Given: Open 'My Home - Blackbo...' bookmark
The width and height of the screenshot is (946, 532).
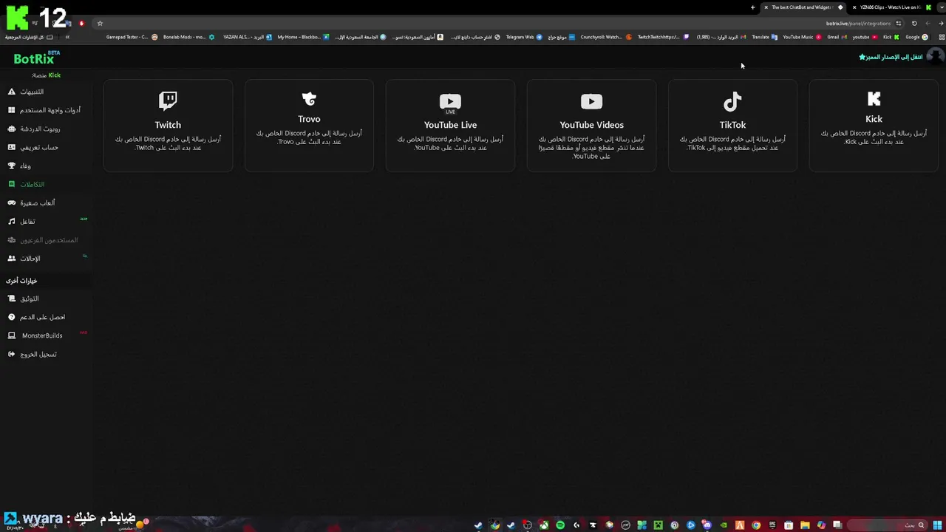Looking at the screenshot, I should (x=303, y=37).
